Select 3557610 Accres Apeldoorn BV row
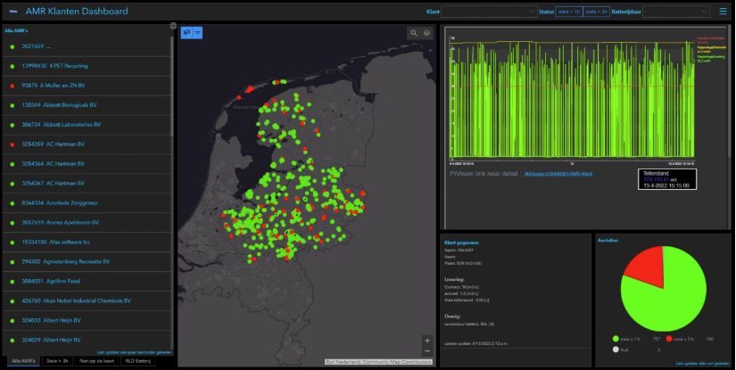 [x=87, y=223]
